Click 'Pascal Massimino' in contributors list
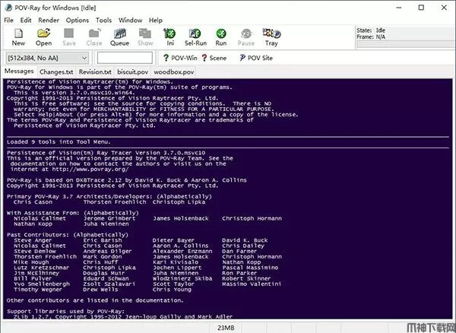The width and height of the screenshot is (456, 333). (x=250, y=268)
